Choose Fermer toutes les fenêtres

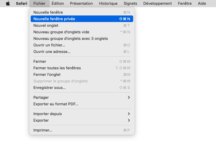tap(82, 68)
